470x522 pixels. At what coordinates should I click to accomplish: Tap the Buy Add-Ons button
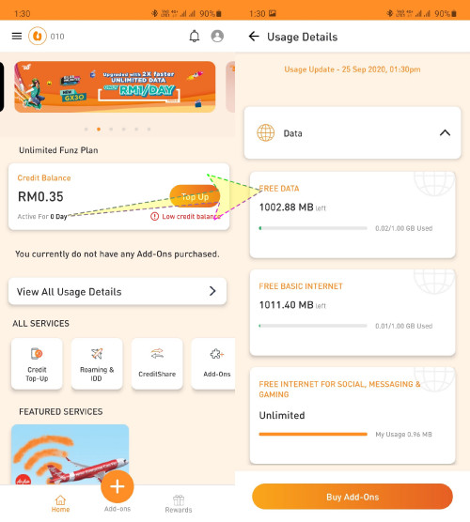point(352,497)
